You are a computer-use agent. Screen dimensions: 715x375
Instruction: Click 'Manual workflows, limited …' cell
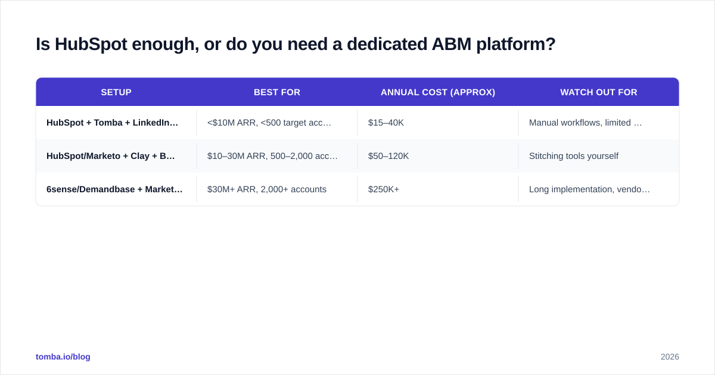click(599, 123)
